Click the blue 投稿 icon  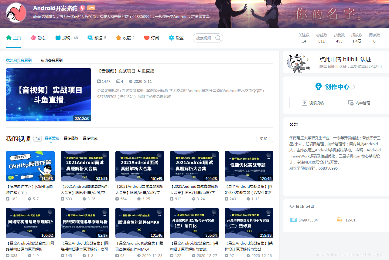[x=58, y=38]
